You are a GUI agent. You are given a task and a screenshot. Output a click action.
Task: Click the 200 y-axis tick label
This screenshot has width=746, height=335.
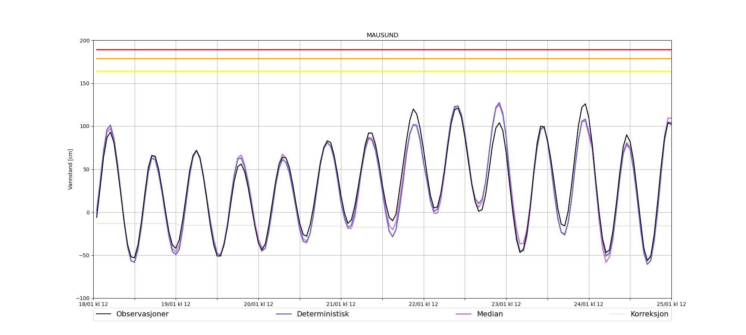point(85,41)
